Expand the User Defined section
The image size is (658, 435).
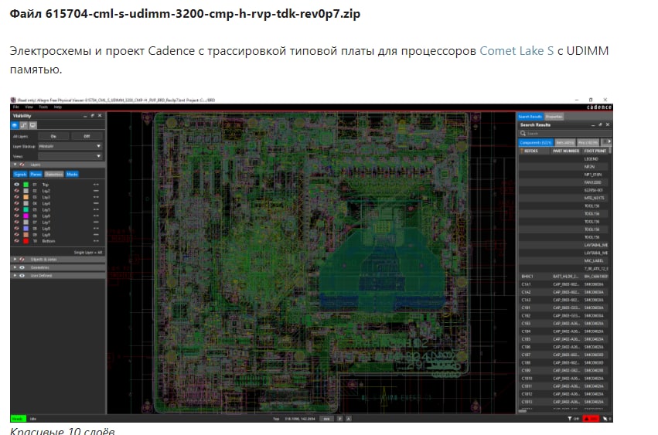(x=15, y=276)
